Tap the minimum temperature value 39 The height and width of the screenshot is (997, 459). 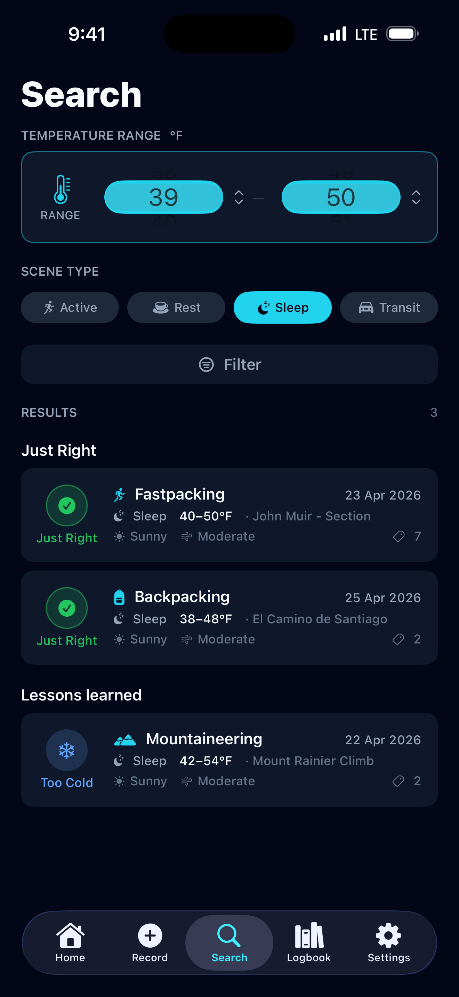pyautogui.click(x=164, y=197)
